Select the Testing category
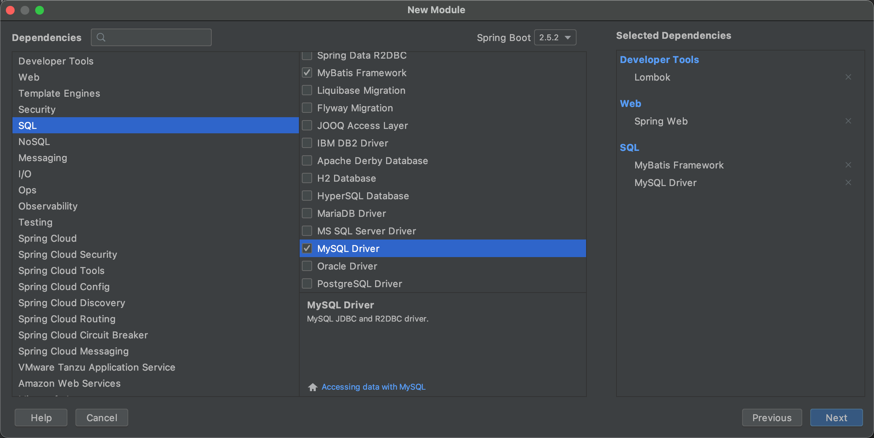 tap(155, 222)
